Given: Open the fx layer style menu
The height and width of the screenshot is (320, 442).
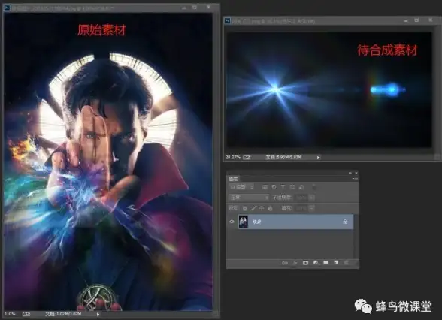Looking at the screenshot, I should 295,263.
